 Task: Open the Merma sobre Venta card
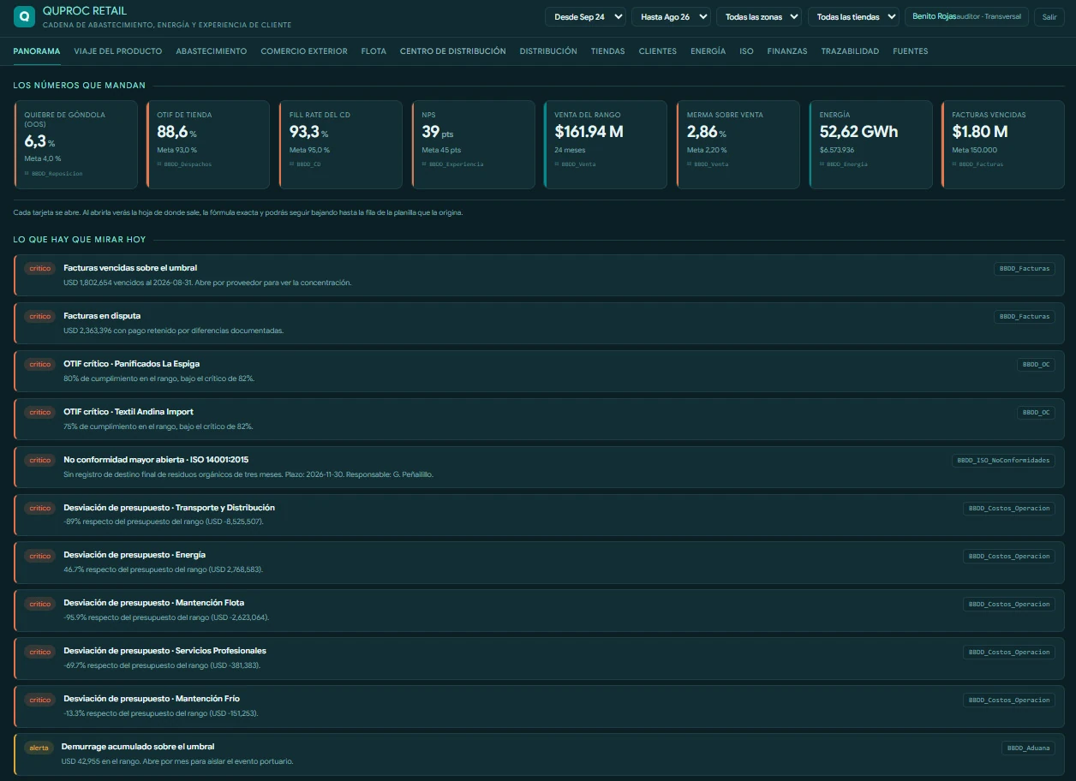click(x=738, y=145)
